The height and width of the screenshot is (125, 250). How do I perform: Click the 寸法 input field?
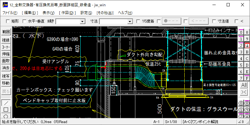[x=114, y=21]
